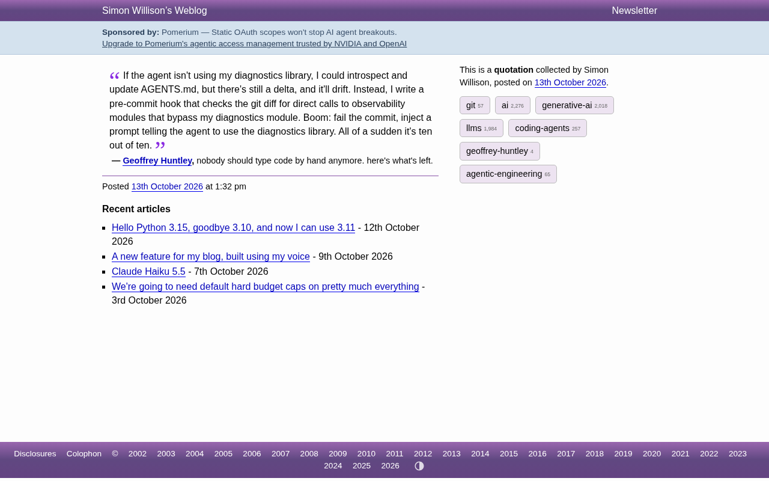Toggle the dark/light theme icon in footer
The width and height of the screenshot is (769, 481).
(419, 466)
